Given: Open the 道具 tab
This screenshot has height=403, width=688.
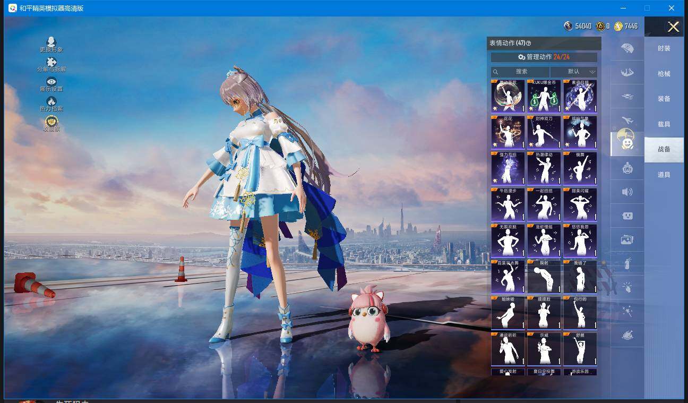Looking at the screenshot, I should [664, 175].
